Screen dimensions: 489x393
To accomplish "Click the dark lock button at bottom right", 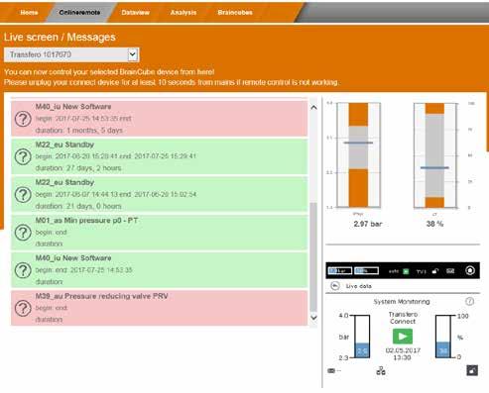I will (472, 370).
